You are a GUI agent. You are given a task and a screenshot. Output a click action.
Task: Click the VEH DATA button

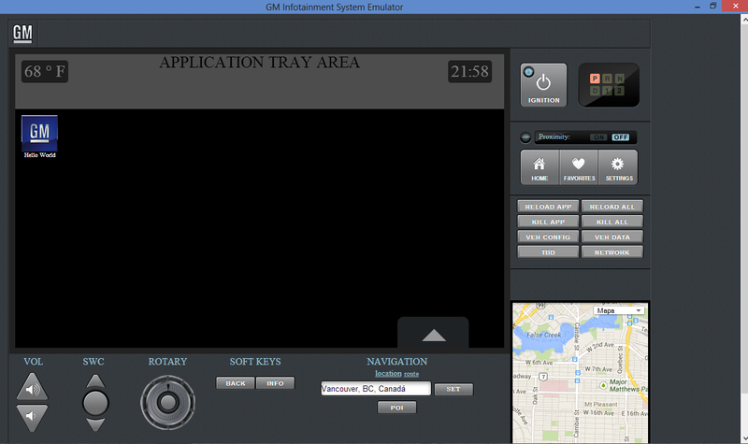tap(612, 236)
